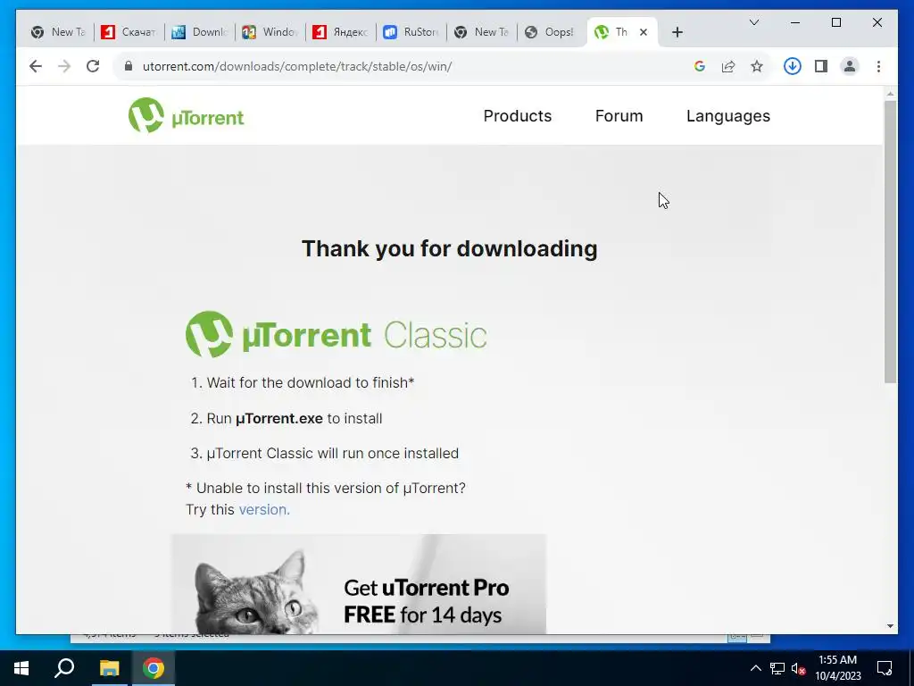Switch to the Downlo tab
The height and width of the screenshot is (686, 914).
click(199, 33)
